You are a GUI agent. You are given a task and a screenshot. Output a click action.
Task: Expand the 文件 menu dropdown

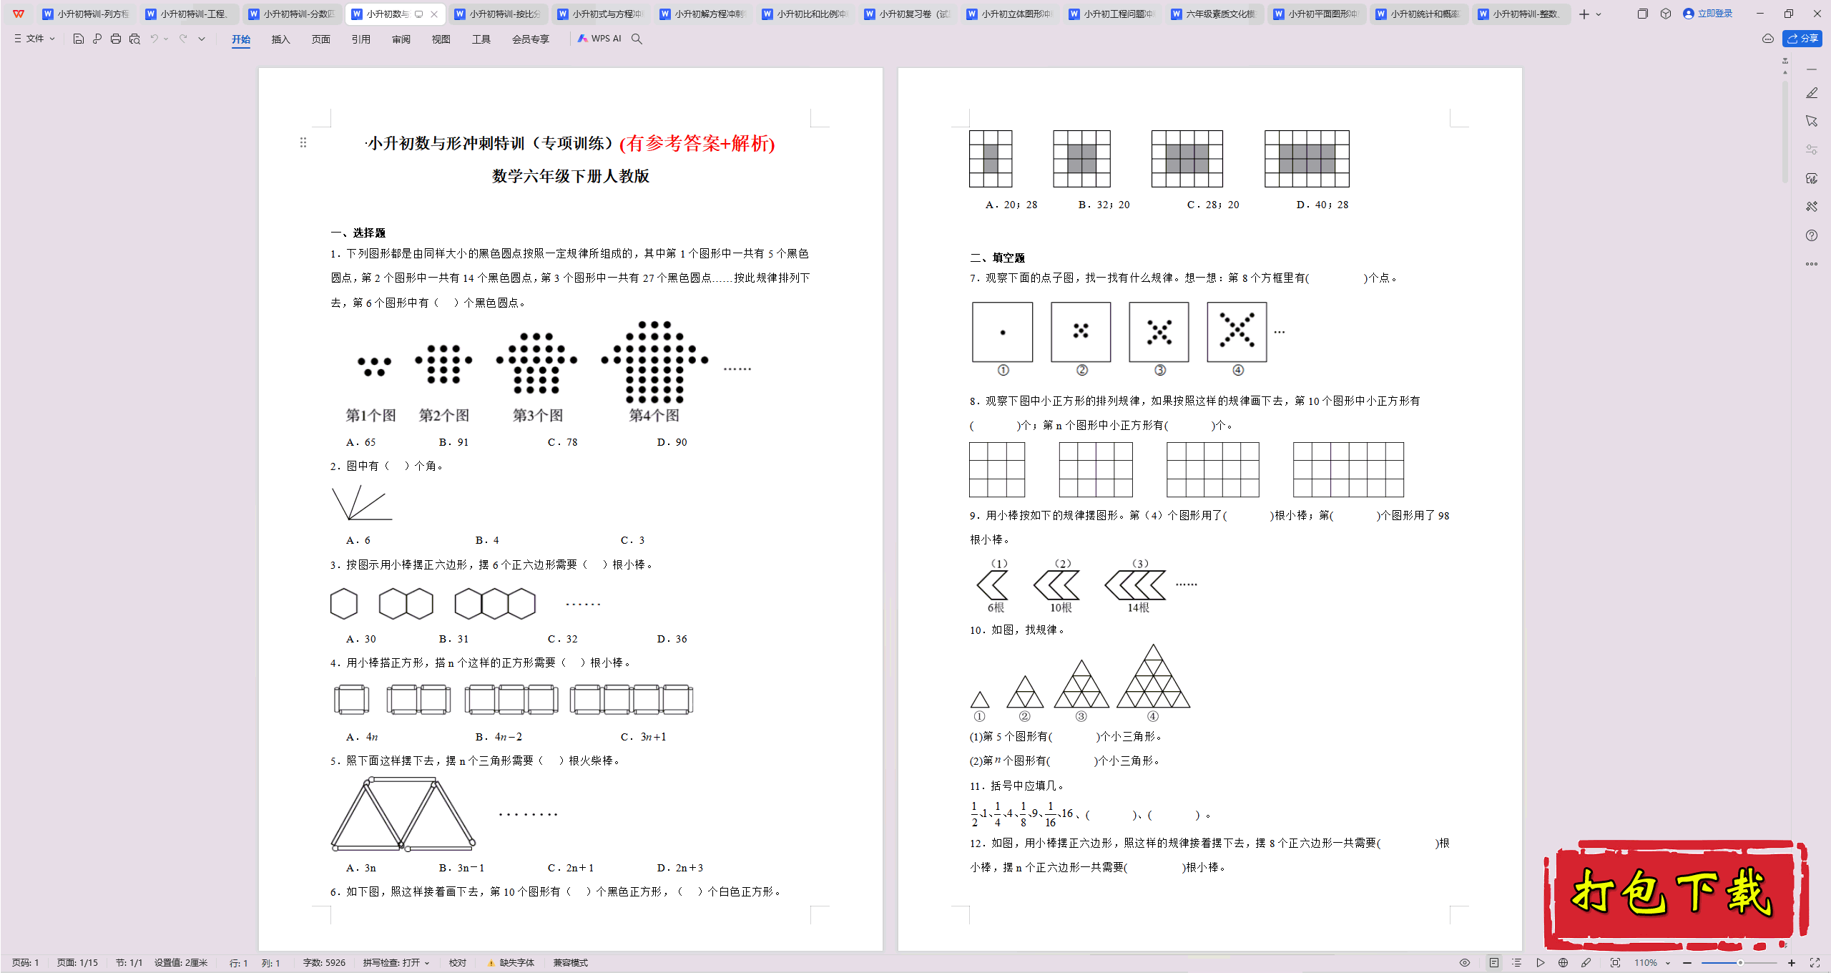click(35, 39)
